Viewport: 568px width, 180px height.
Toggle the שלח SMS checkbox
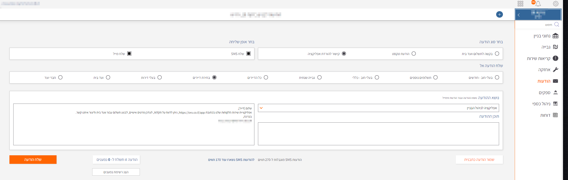click(249, 54)
